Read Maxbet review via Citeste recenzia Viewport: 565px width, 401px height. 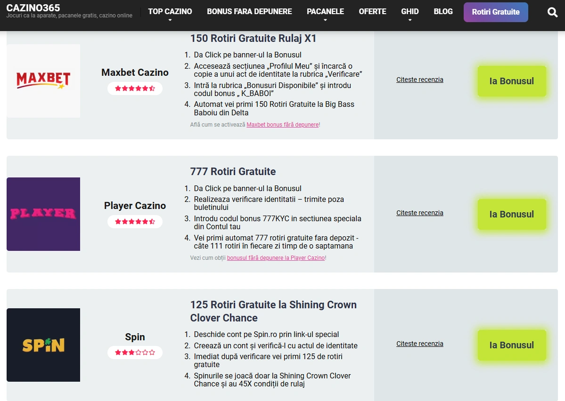[420, 80]
